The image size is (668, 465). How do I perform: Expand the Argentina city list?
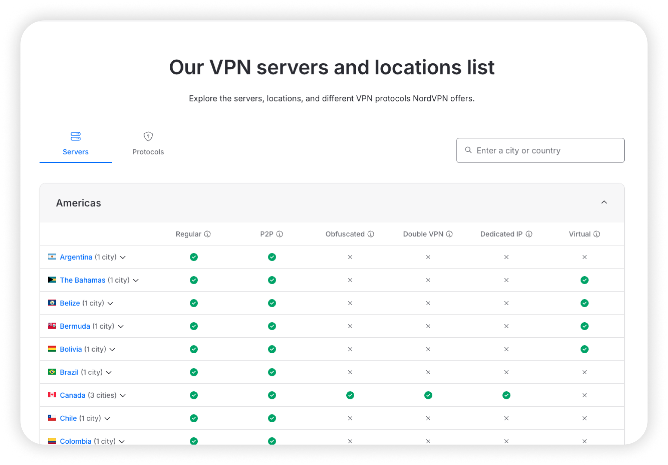pos(123,257)
